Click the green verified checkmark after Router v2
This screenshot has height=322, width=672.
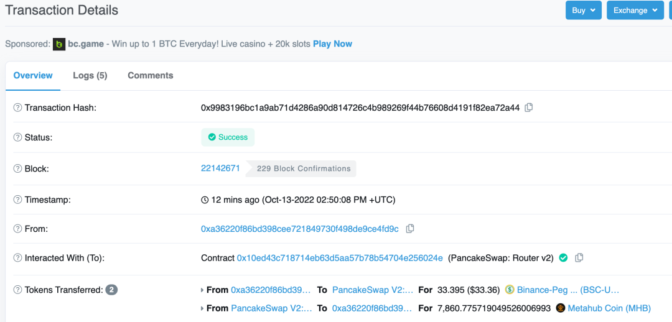564,258
